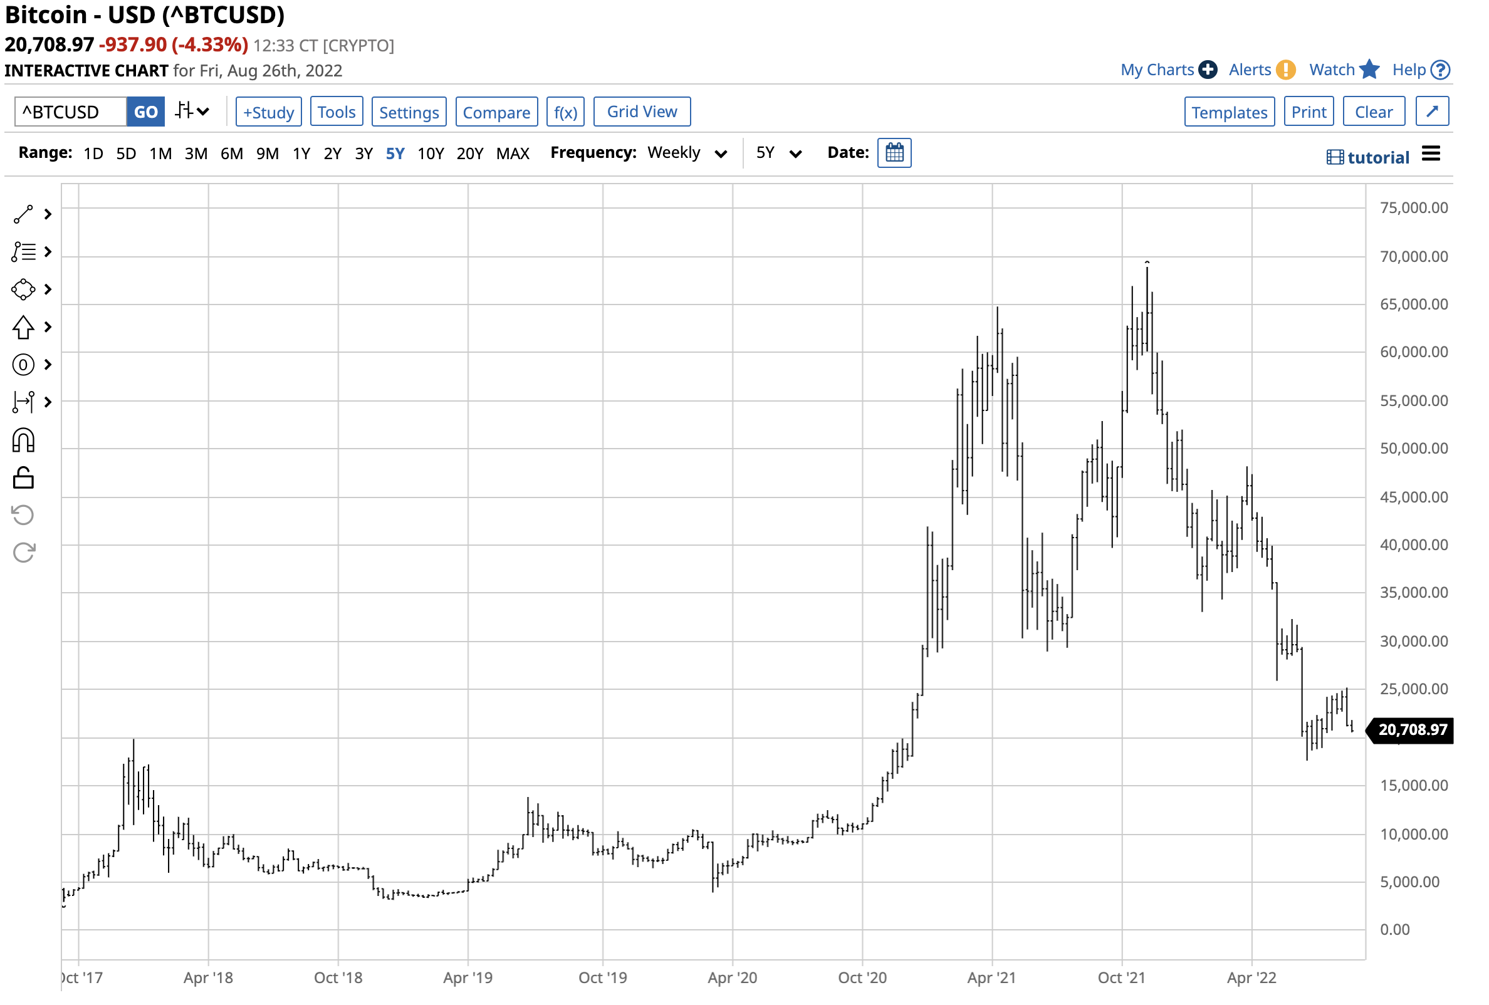This screenshot has height=1005, width=1489.
Task: Select the measure range tool
Action: [x=23, y=403]
